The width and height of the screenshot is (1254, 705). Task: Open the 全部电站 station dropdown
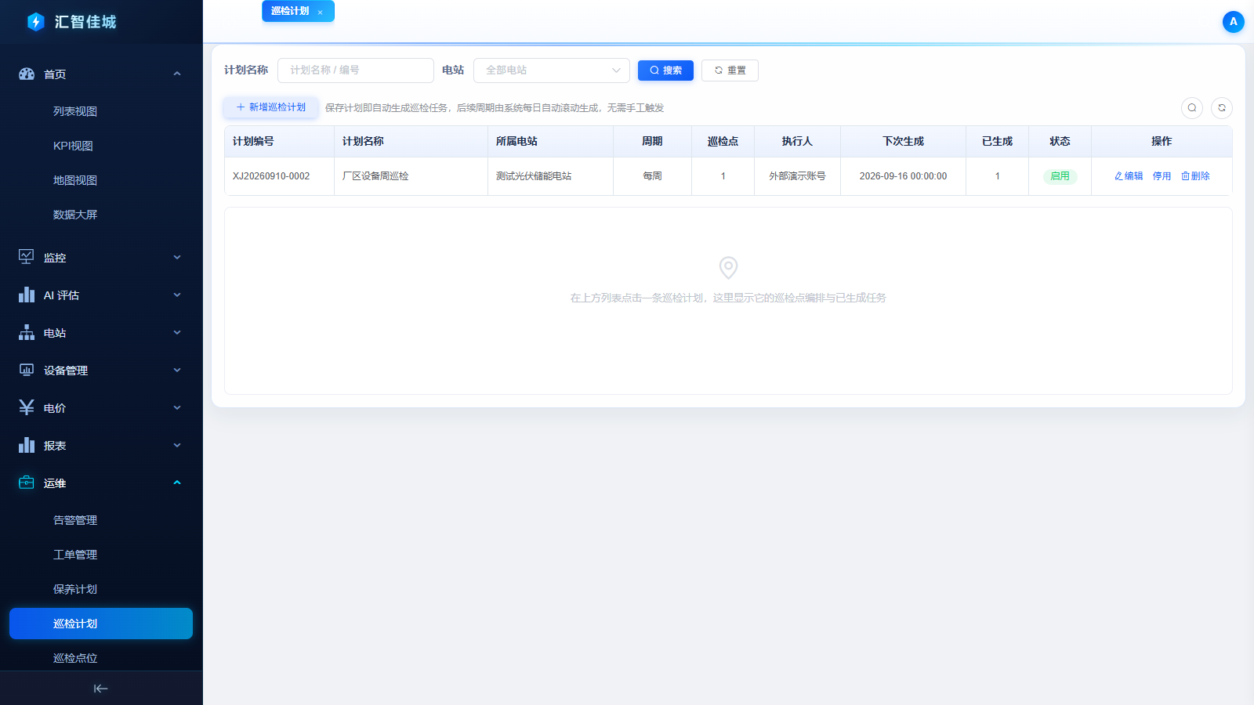(552, 70)
